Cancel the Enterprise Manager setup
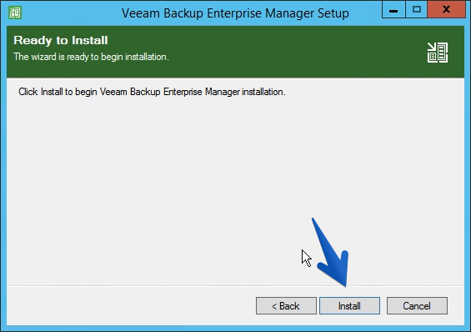This screenshot has height=332, width=471. click(417, 306)
